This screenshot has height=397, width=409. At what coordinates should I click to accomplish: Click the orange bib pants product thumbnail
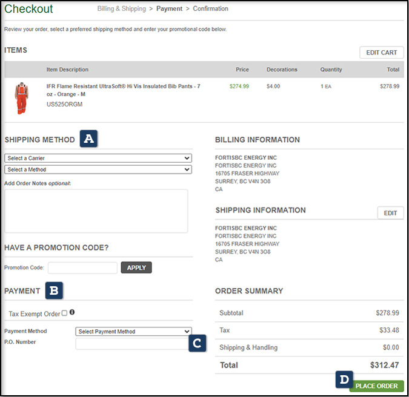point(22,99)
